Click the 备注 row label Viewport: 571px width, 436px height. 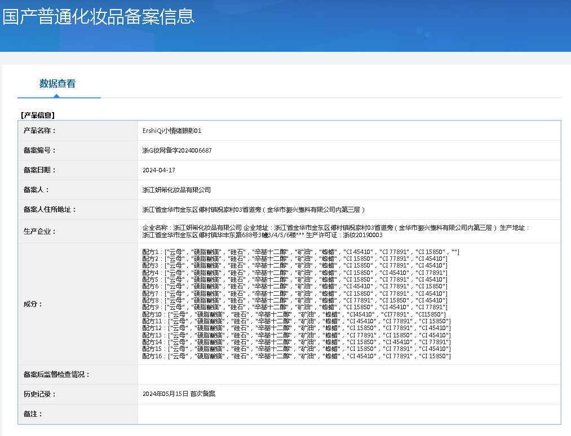pyautogui.click(x=33, y=414)
